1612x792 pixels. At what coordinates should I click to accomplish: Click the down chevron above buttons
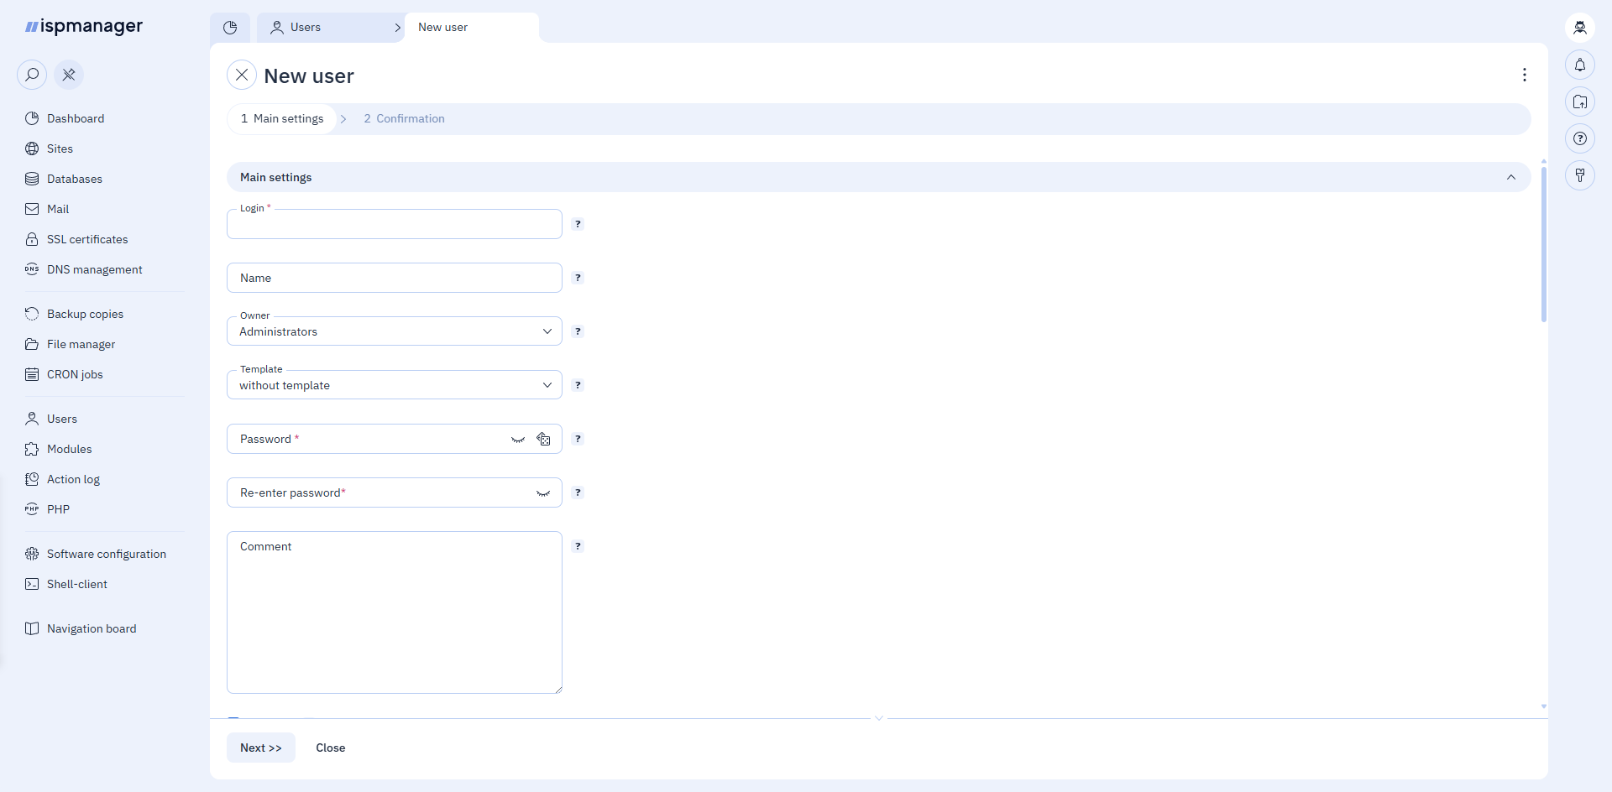(879, 718)
